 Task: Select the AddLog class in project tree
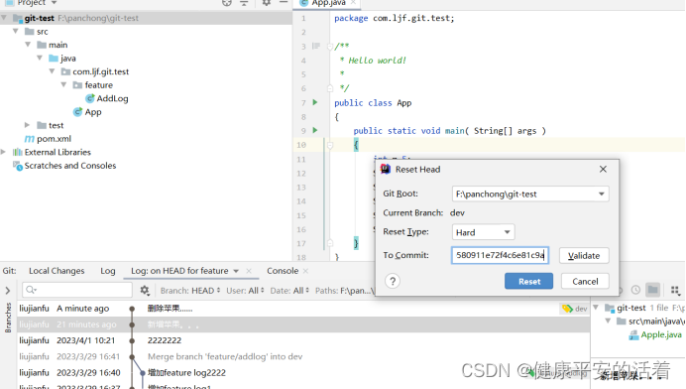[x=107, y=98]
